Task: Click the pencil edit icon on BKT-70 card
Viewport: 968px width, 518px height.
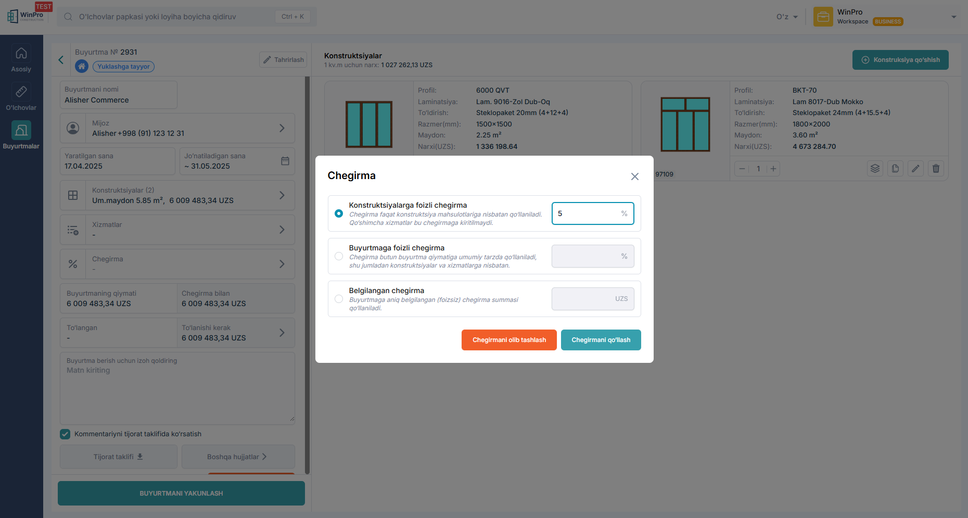Action: point(915,169)
